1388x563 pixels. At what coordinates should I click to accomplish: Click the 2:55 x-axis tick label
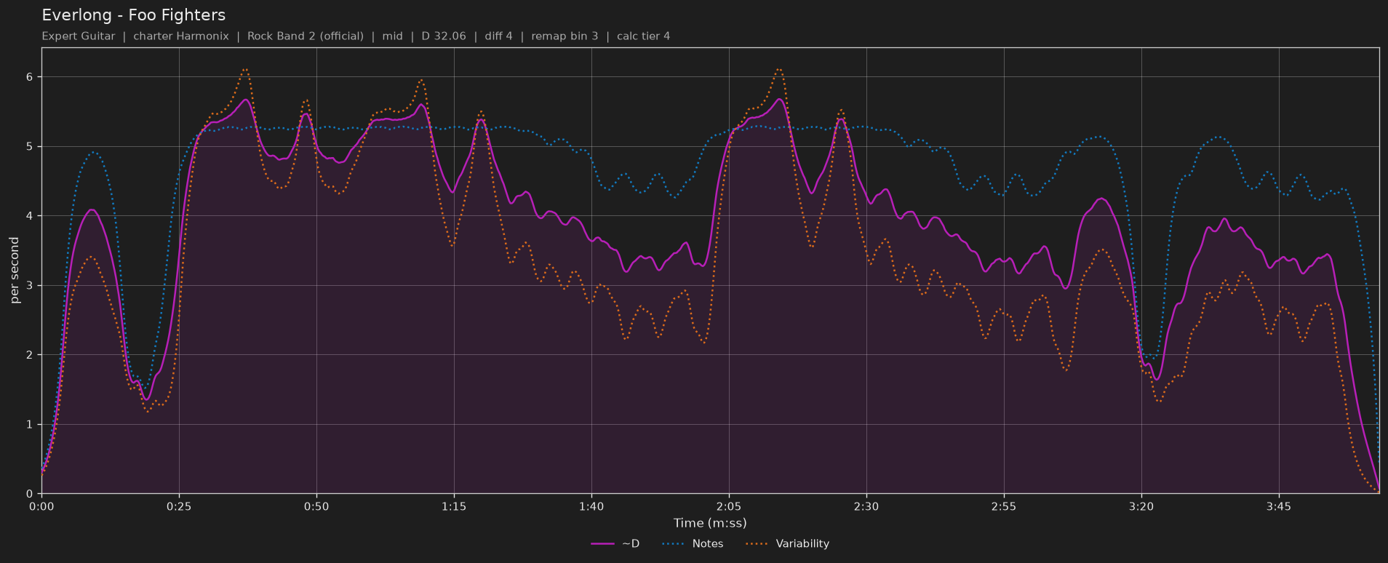click(x=1004, y=506)
